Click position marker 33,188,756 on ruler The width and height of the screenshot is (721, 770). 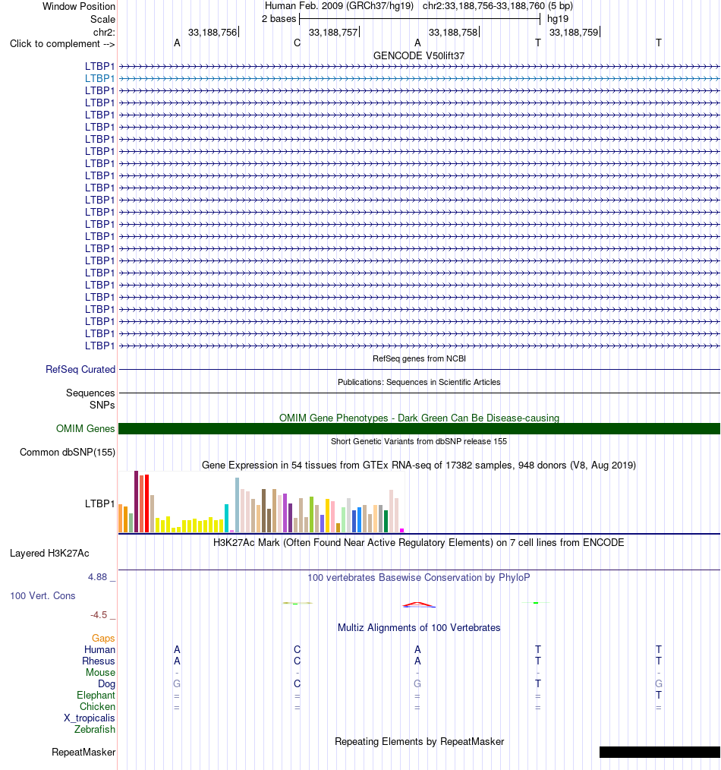[213, 32]
